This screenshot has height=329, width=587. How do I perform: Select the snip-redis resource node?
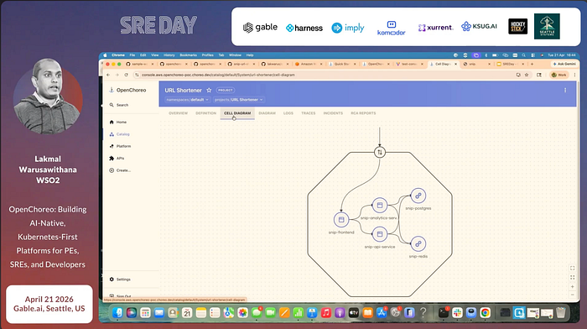tap(418, 244)
